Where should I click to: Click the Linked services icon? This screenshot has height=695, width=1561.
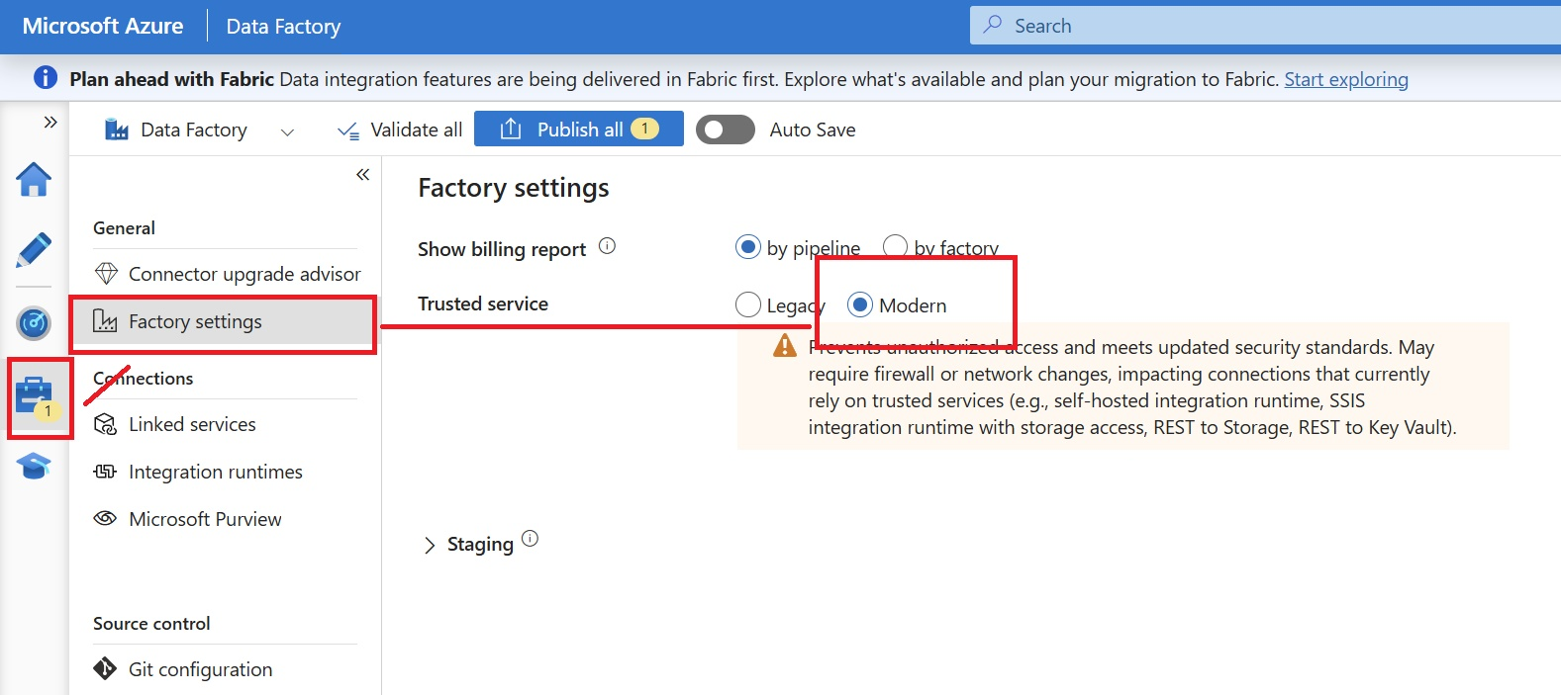pyautogui.click(x=105, y=424)
